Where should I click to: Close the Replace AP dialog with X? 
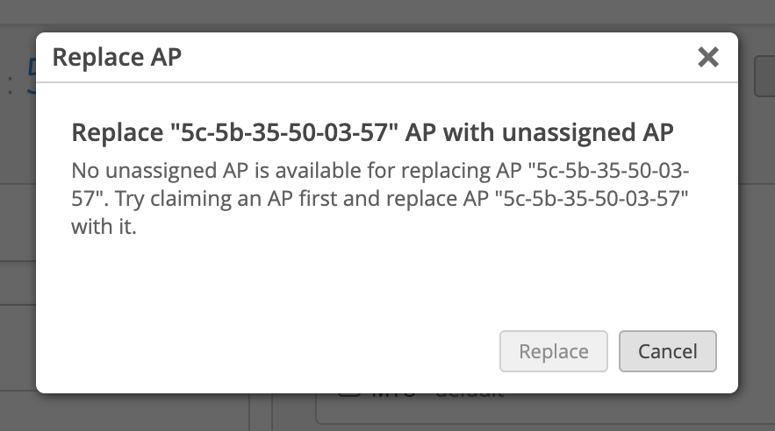pos(707,58)
